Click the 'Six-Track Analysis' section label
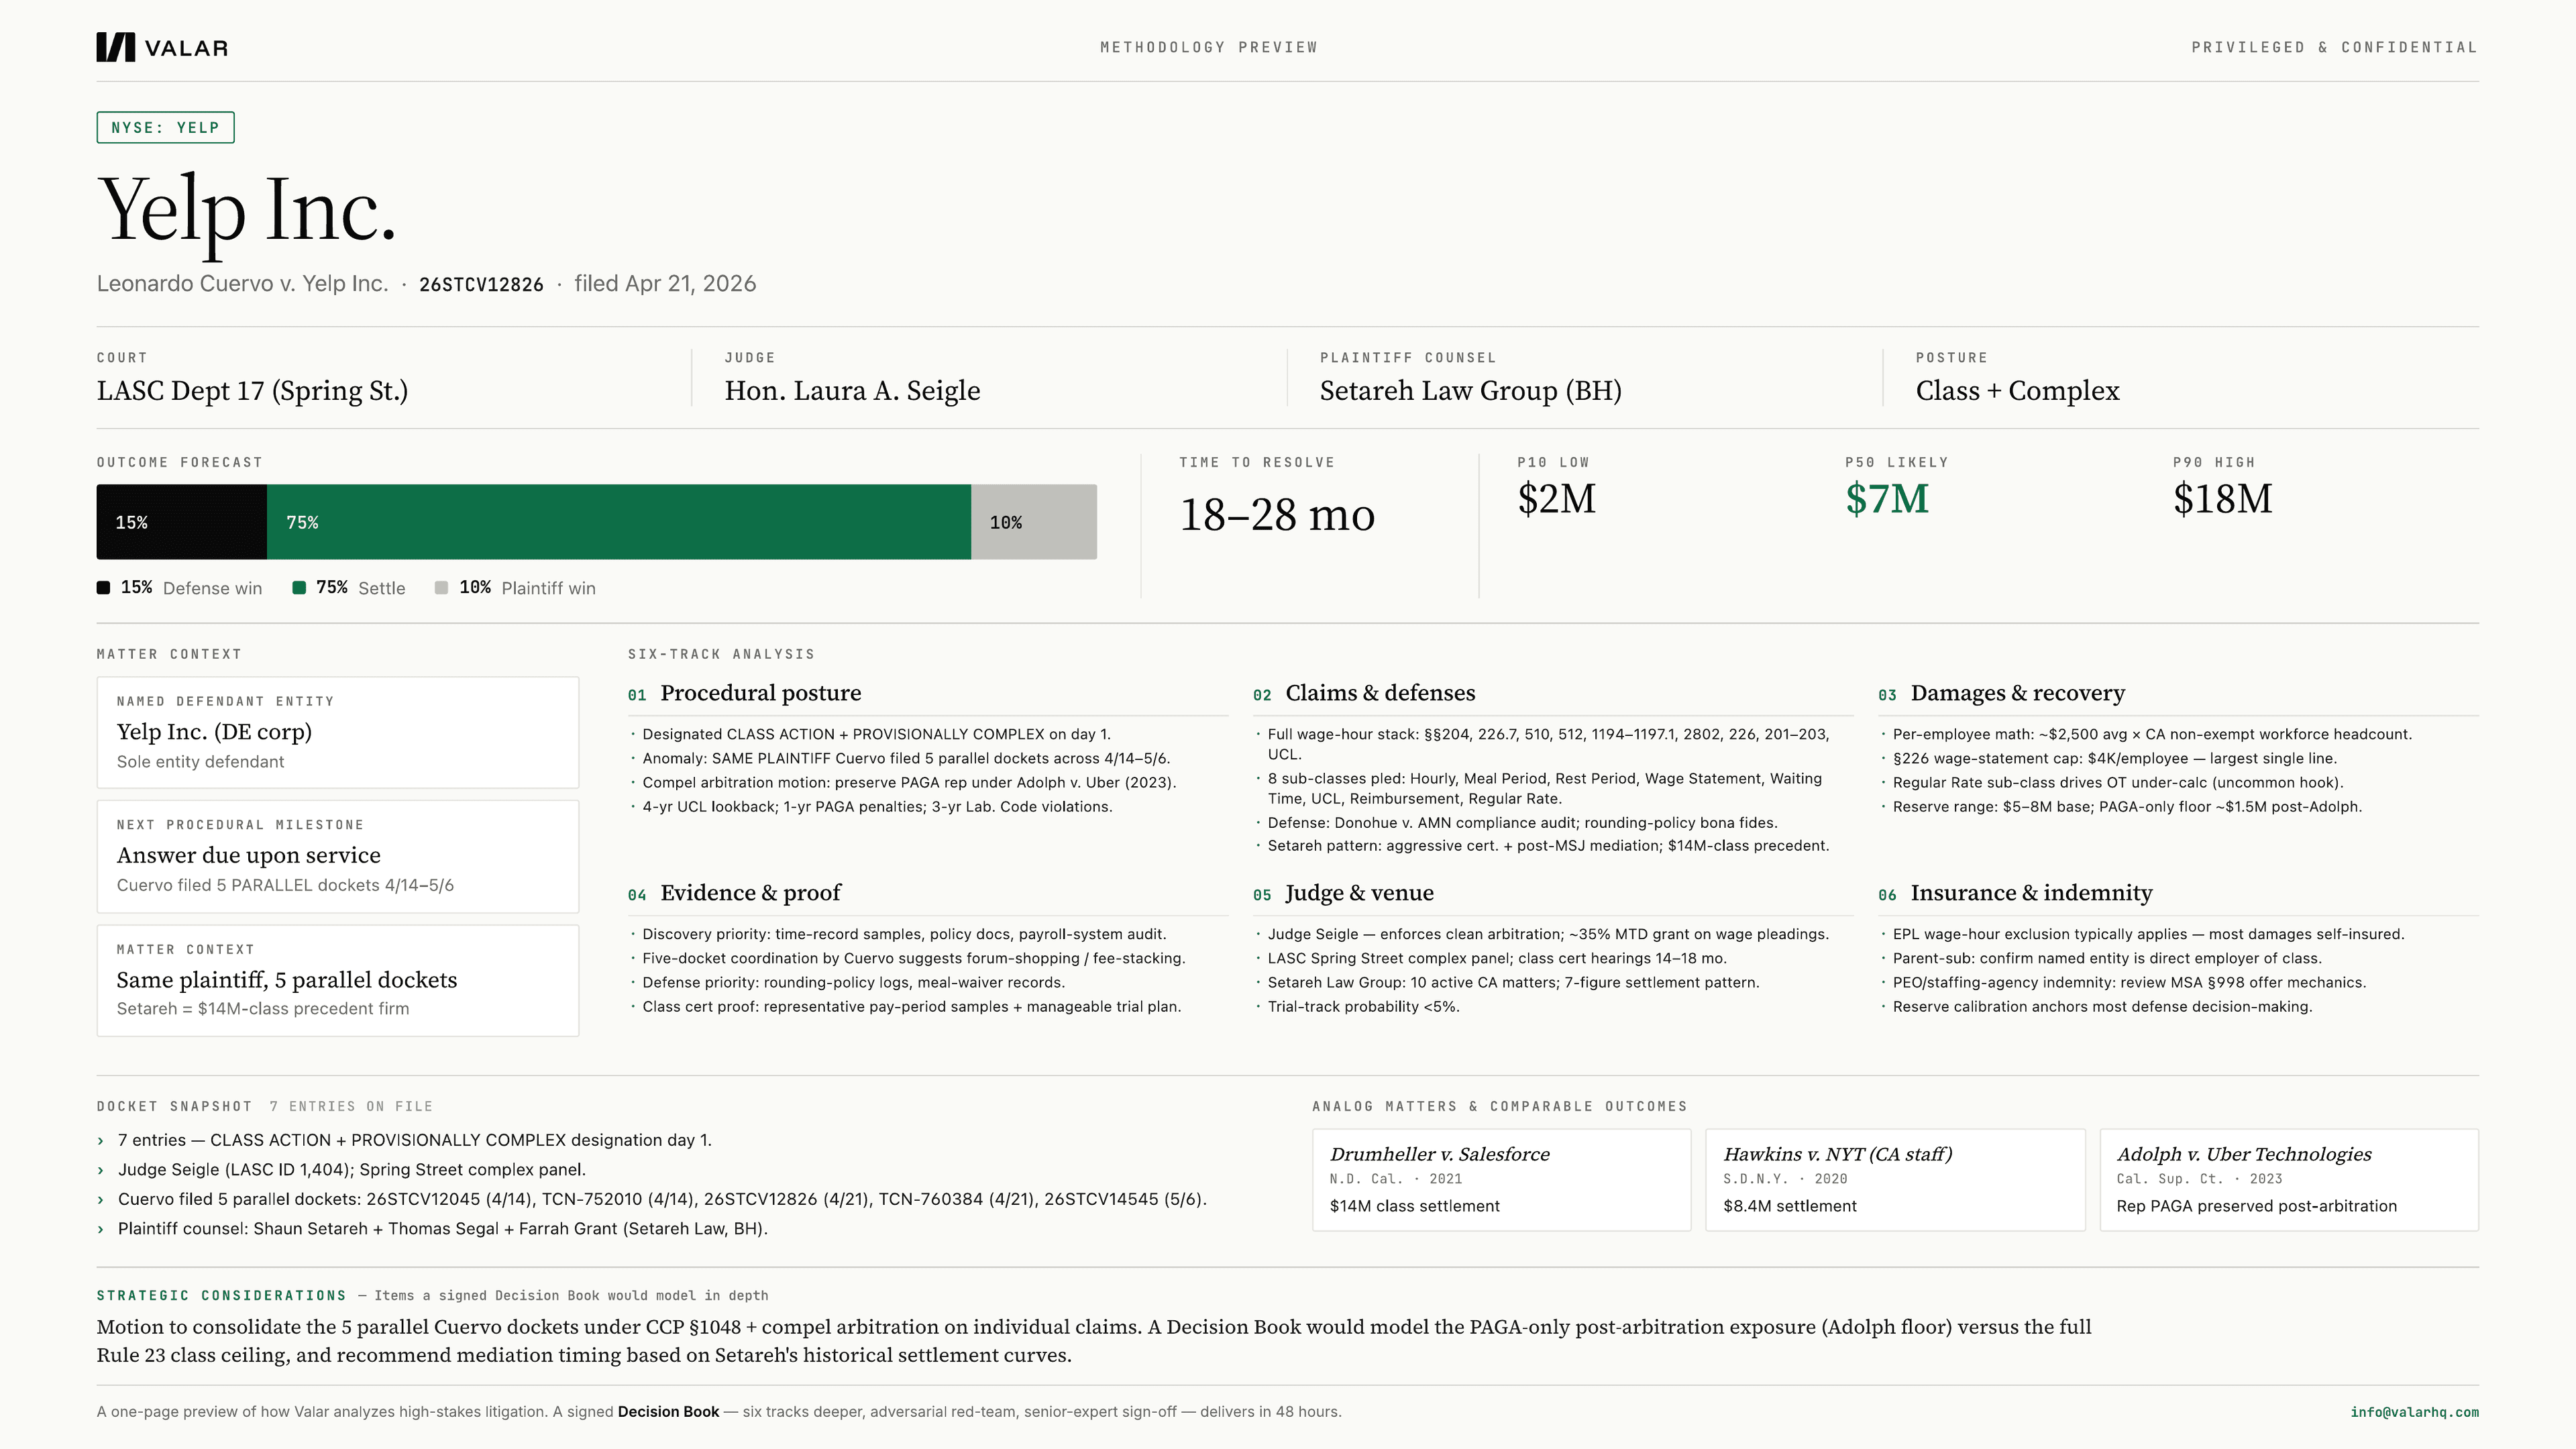 point(721,654)
